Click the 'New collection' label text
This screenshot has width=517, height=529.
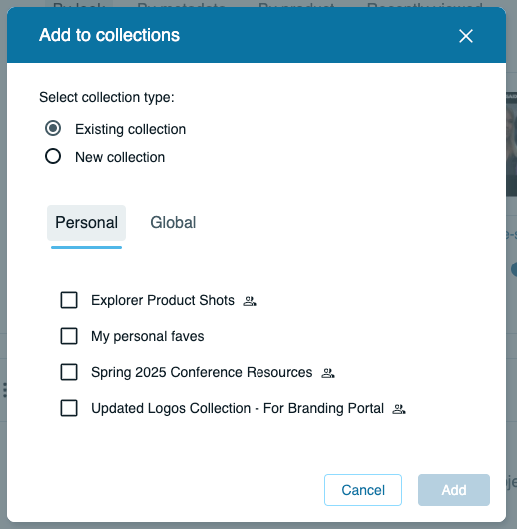pyautogui.click(x=120, y=157)
